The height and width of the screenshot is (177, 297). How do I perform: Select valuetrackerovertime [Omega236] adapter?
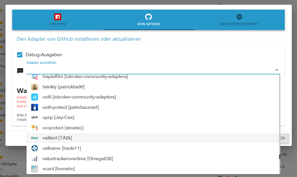[153, 159]
